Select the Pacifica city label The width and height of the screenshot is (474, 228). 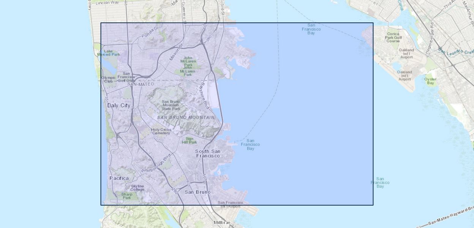click(119, 178)
